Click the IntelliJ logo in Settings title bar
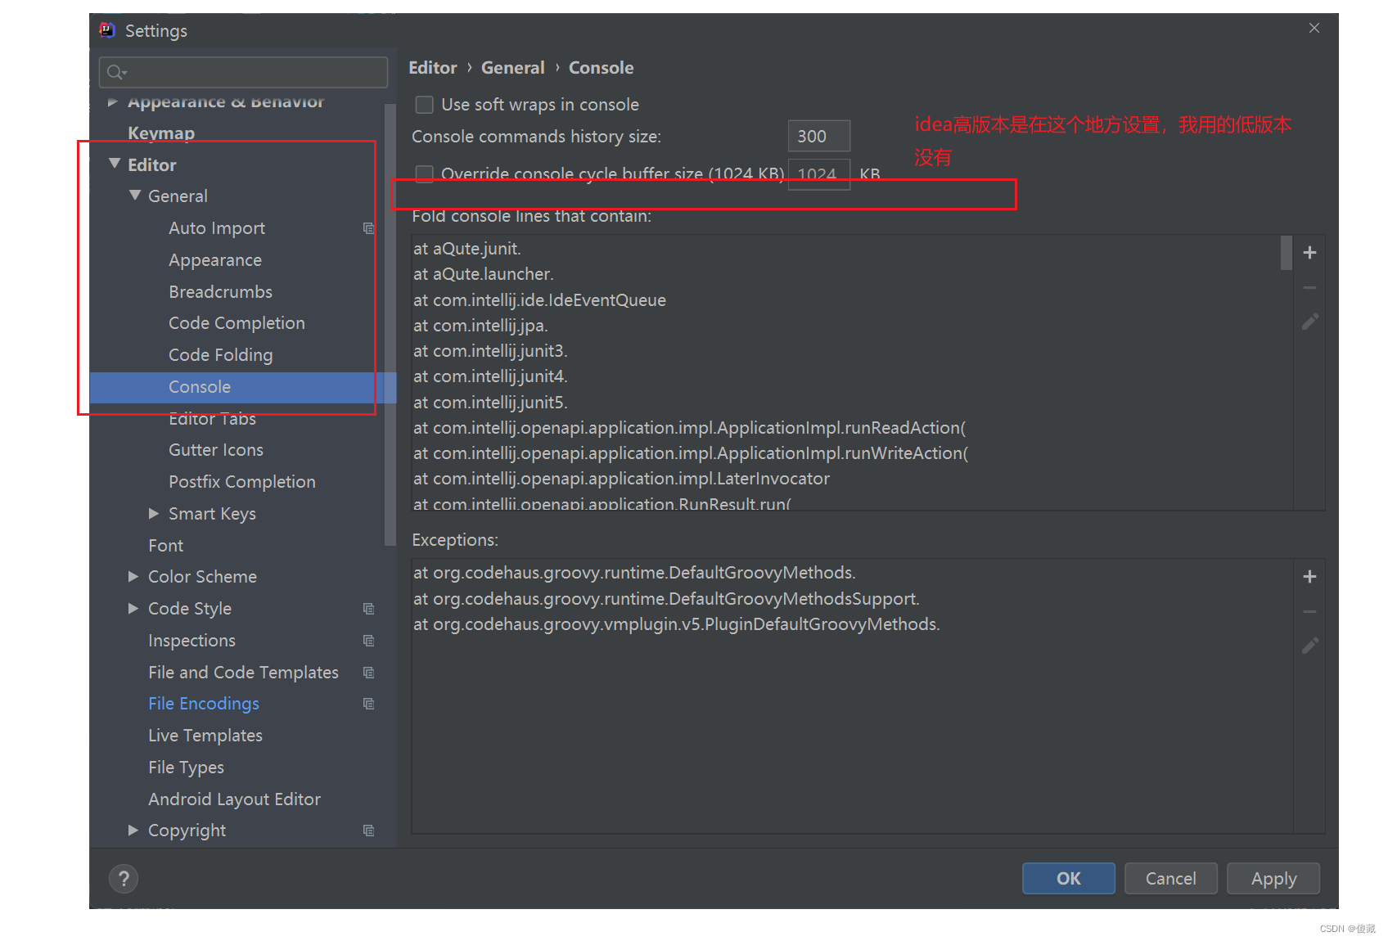Screen dimensions: 1388x941 point(107,30)
